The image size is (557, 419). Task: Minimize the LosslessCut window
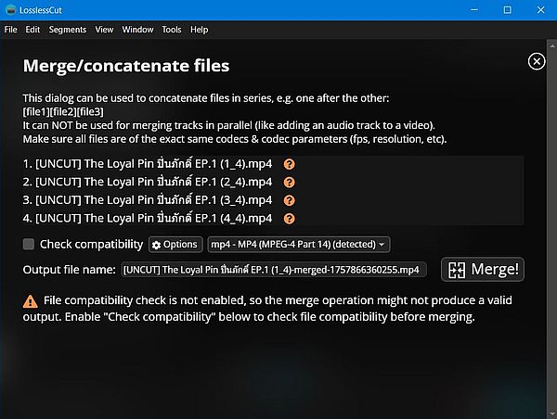click(474, 10)
